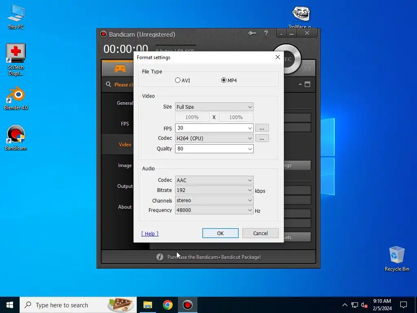Viewport: 417px width, 313px height.
Task: Click the height percentage field
Action: click(x=236, y=117)
